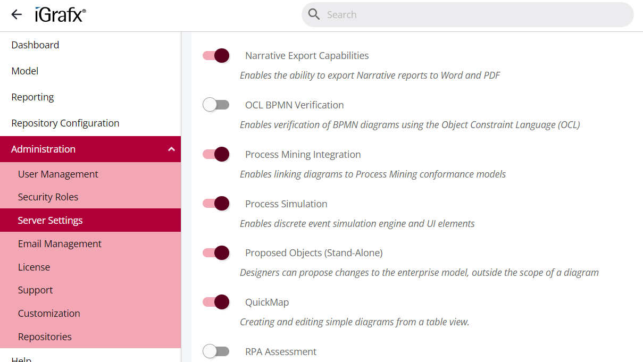Turn off Process Mining Integration
The height and width of the screenshot is (362, 643).
216,155
